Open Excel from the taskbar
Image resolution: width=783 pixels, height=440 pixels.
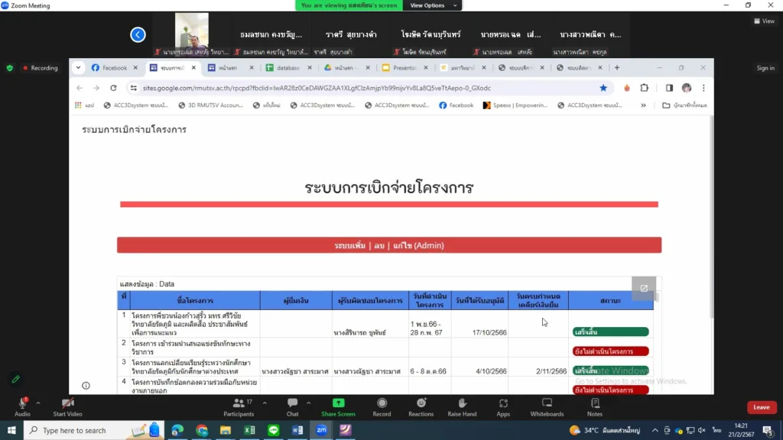249,430
